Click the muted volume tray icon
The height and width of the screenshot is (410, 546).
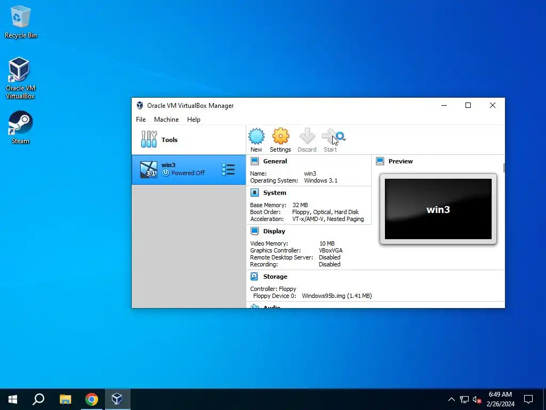pos(477,399)
